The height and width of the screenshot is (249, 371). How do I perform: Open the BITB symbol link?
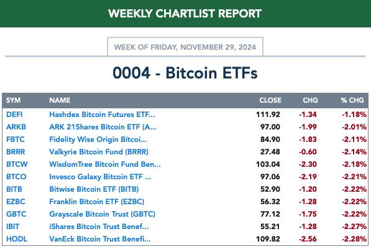click(14, 189)
